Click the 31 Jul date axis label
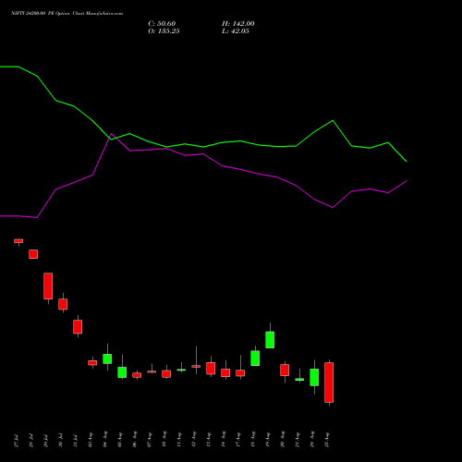The image size is (462, 462). [x=76, y=441]
